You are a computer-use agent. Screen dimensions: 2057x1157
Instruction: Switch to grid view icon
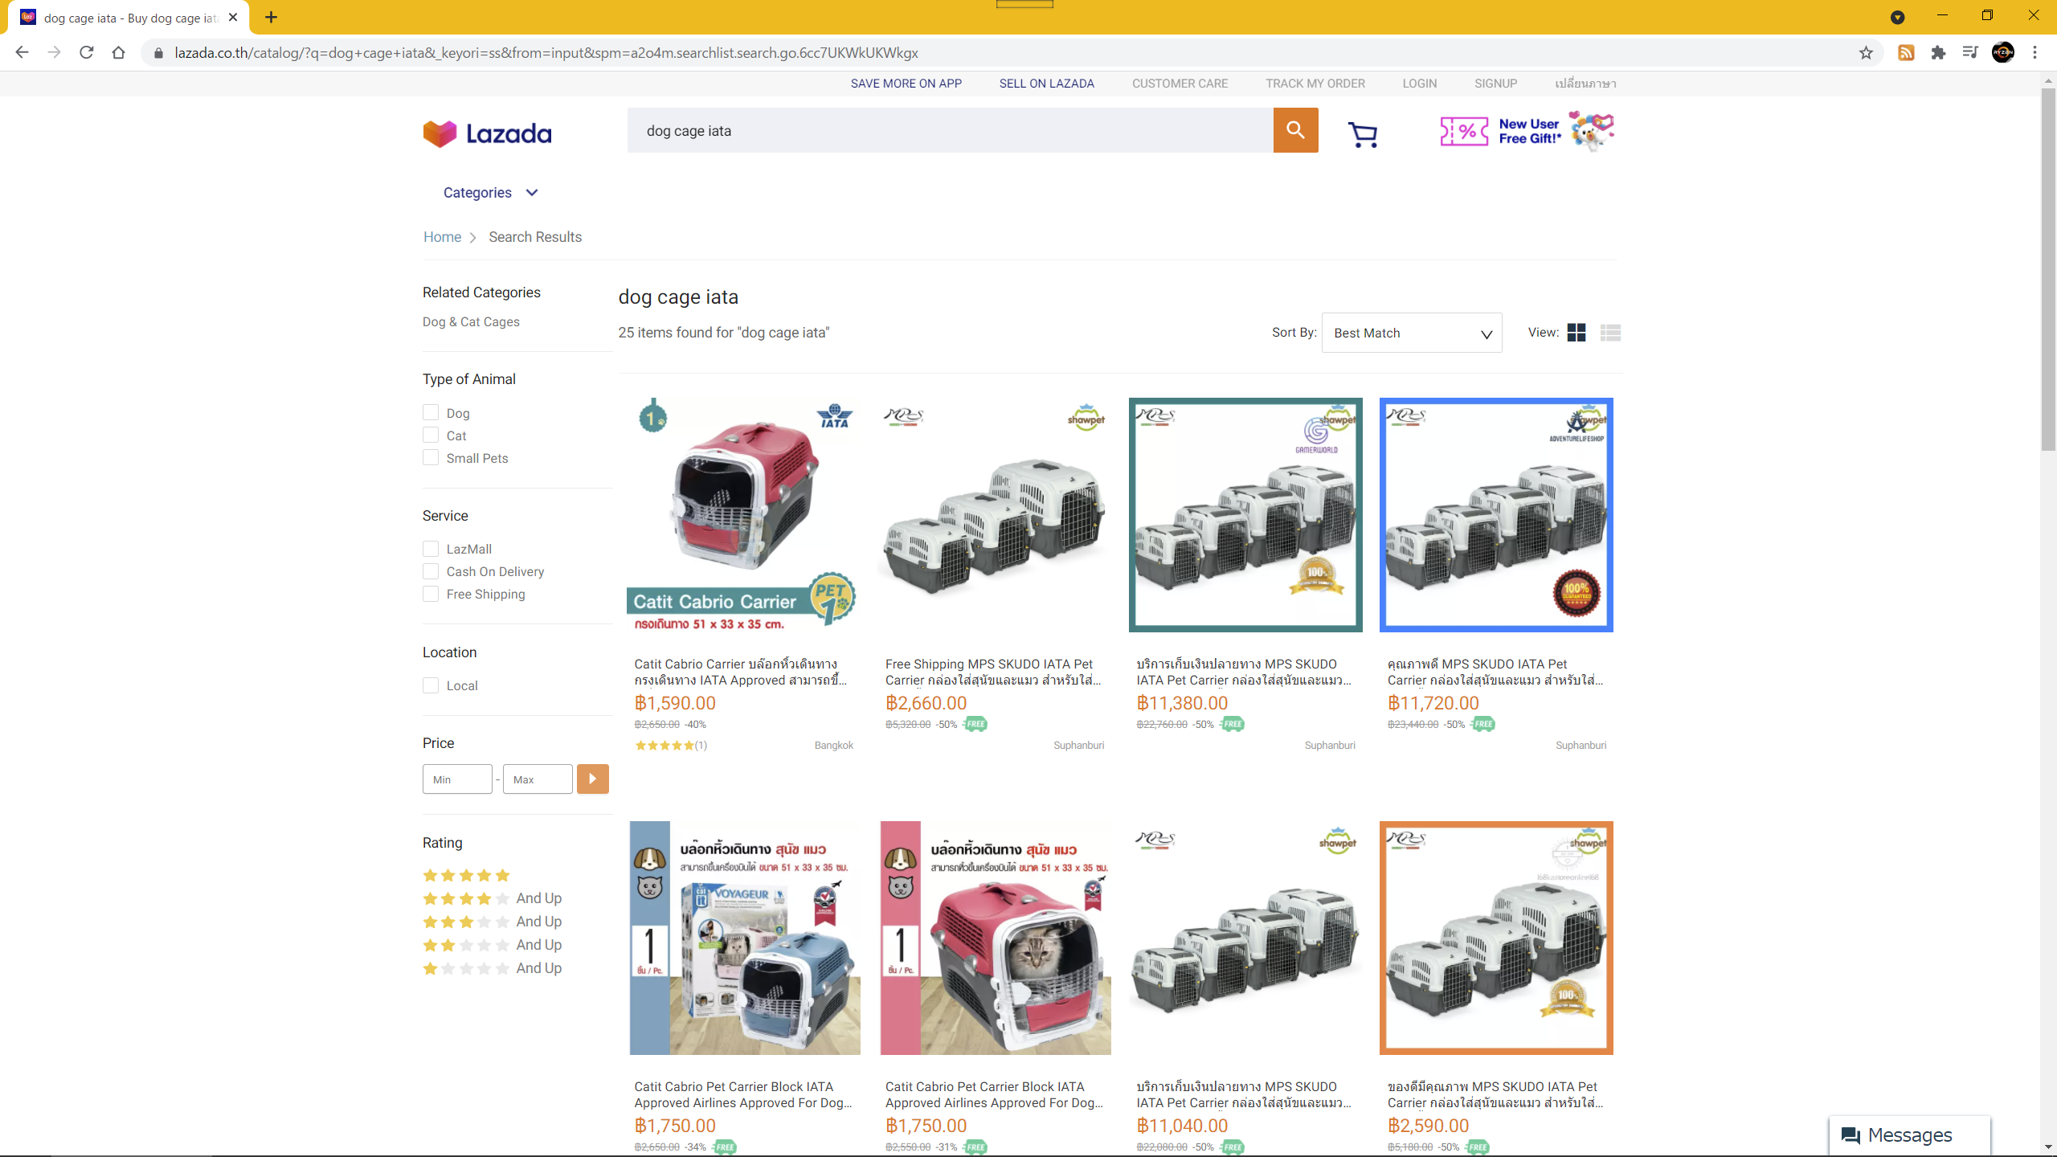[x=1576, y=333]
